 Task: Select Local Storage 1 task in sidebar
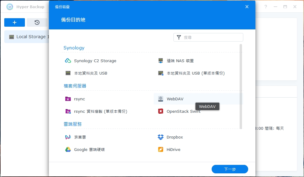click(26, 37)
